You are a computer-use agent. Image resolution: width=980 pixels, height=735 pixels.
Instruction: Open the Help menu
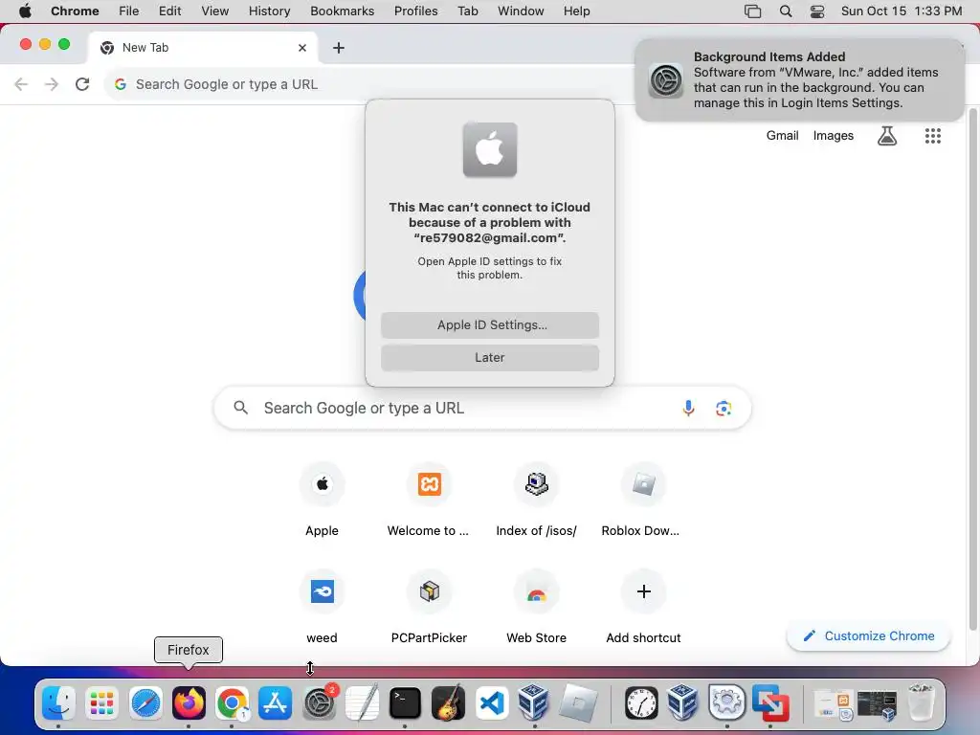coord(576,11)
